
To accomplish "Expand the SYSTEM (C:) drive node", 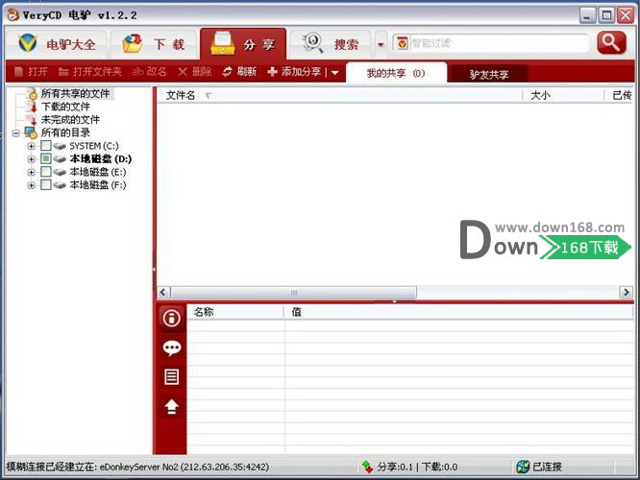I will click(x=31, y=146).
